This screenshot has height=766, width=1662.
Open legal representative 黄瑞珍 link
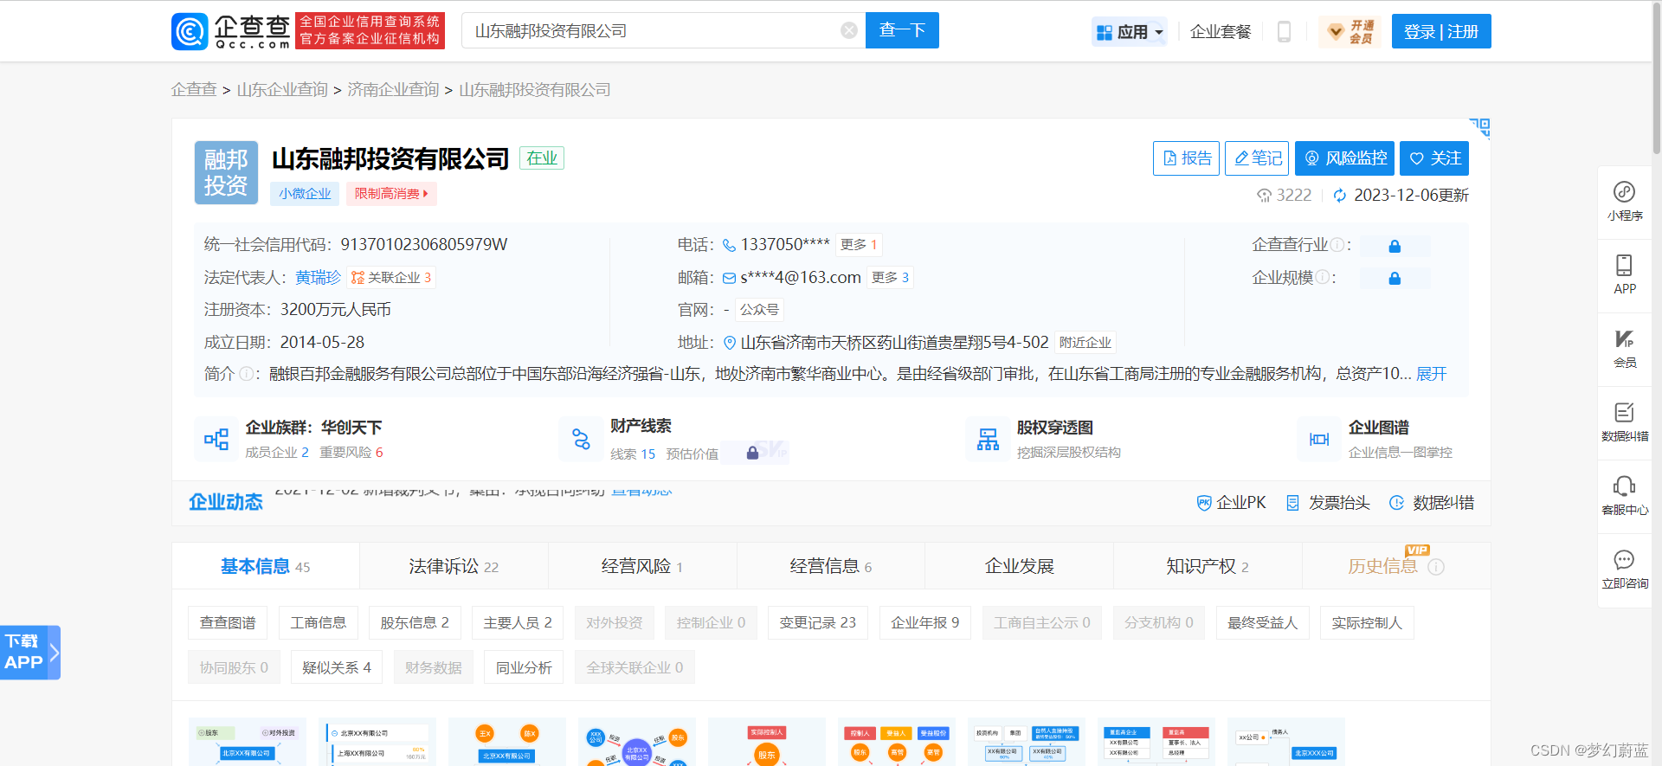click(x=318, y=277)
